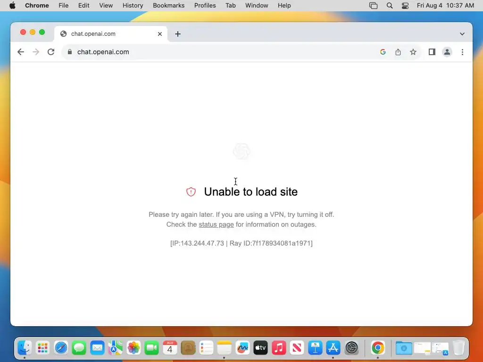Open Reminders from the Dock

coord(207,348)
